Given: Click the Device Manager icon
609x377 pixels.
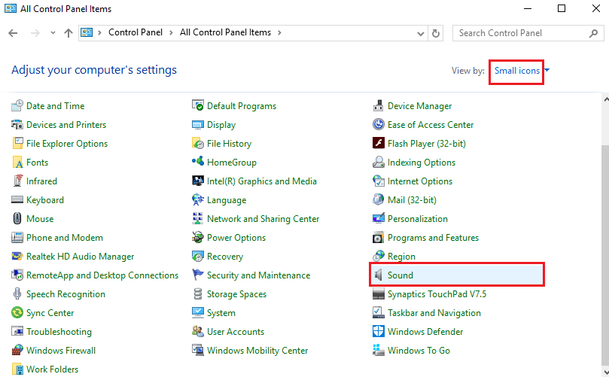Looking at the screenshot, I should (x=379, y=105).
